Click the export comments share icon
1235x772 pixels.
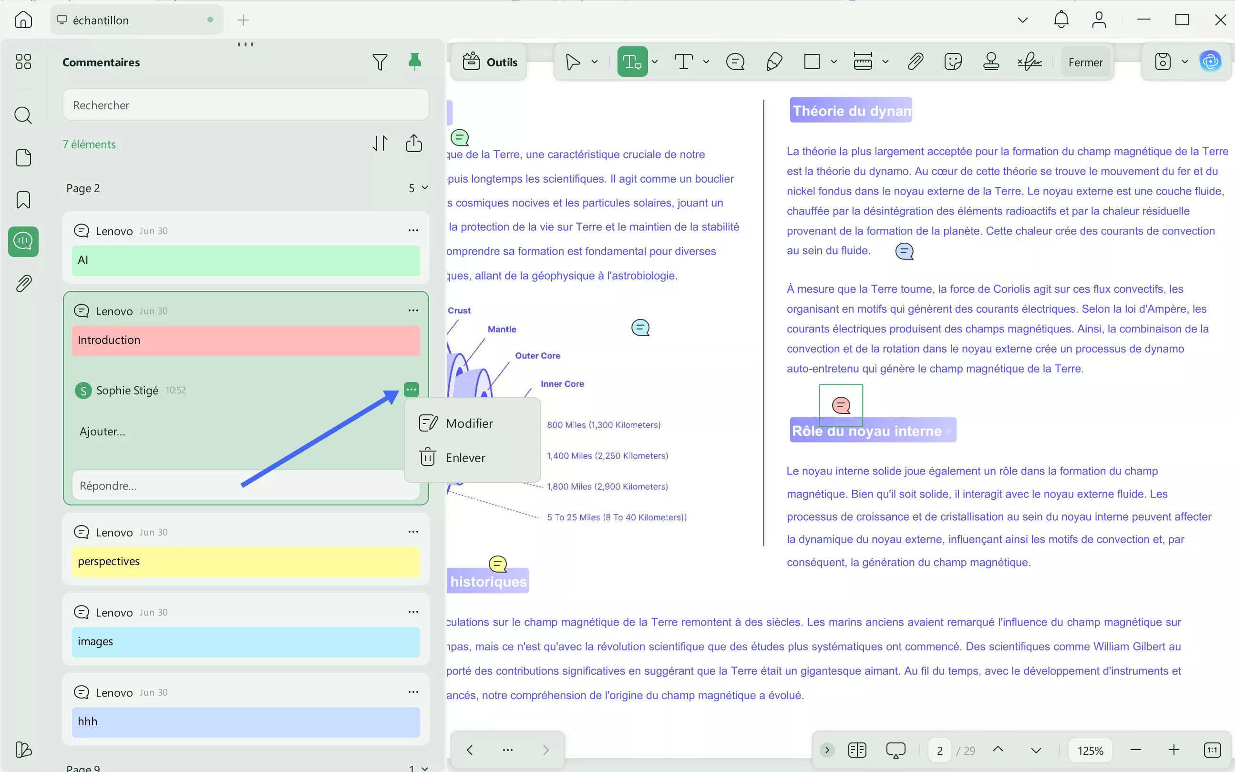413,144
